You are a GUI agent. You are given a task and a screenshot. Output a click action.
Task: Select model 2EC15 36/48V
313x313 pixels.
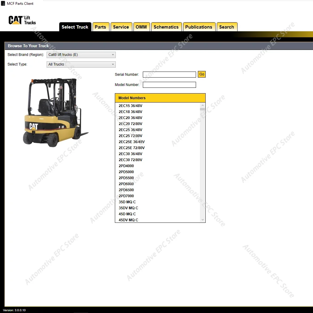[130, 106]
